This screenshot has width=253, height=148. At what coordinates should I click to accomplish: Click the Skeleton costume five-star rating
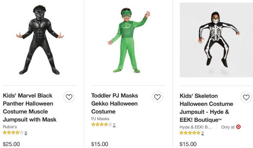coord(190,133)
